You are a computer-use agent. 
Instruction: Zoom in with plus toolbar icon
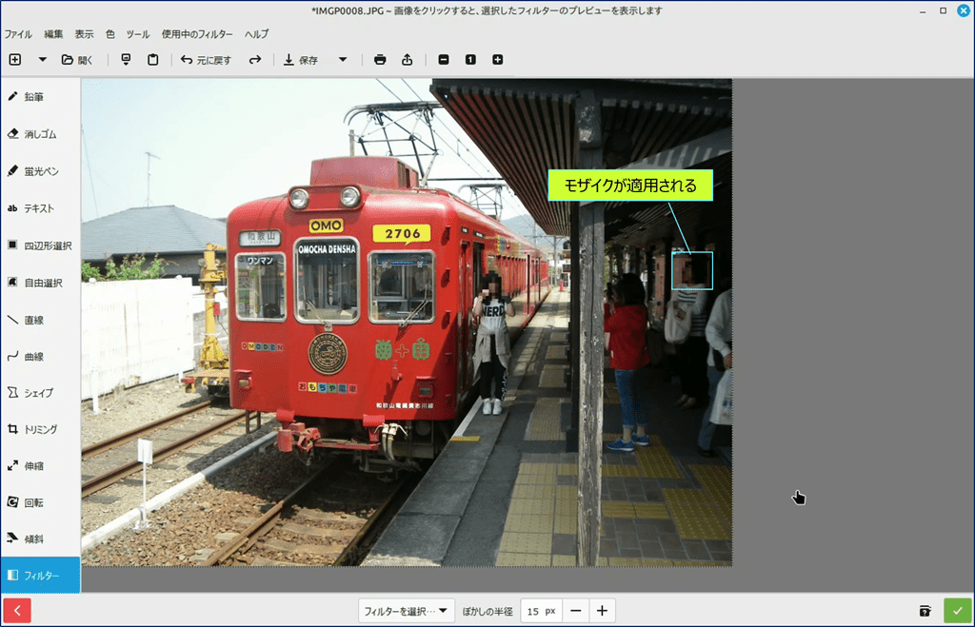(x=497, y=60)
